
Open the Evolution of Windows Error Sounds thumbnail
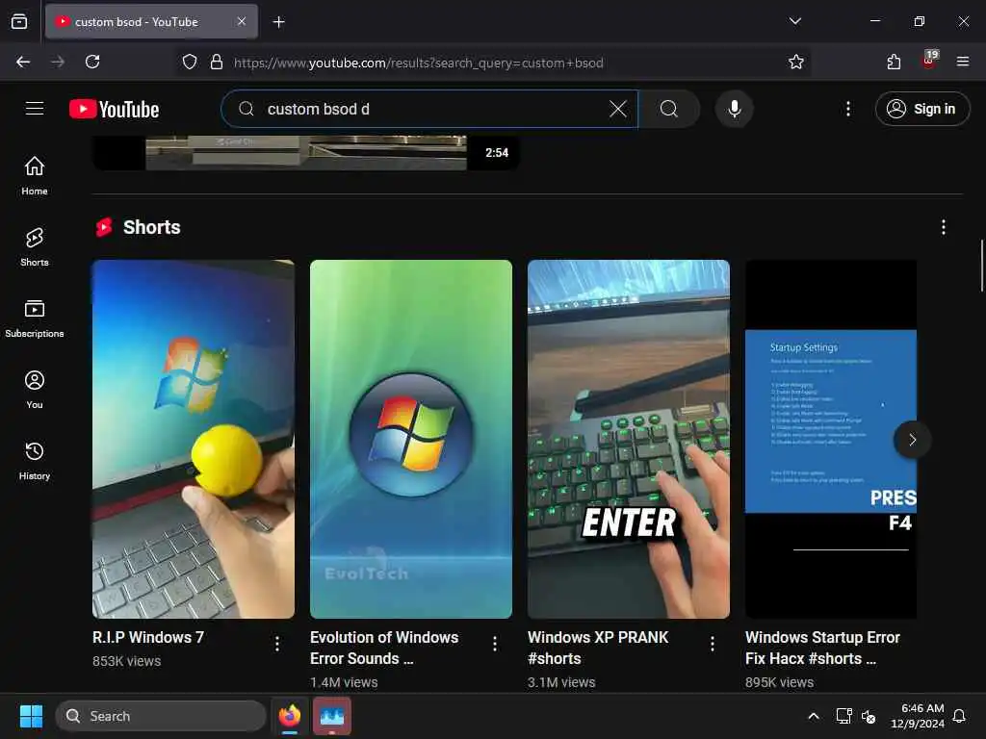[x=410, y=439]
